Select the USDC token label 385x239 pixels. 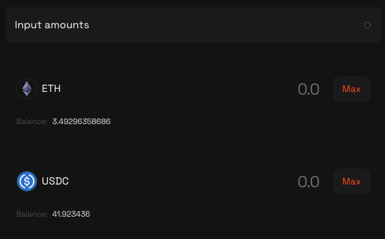[x=55, y=181]
